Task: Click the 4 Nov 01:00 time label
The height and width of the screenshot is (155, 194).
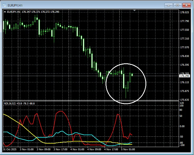Action: (77, 149)
